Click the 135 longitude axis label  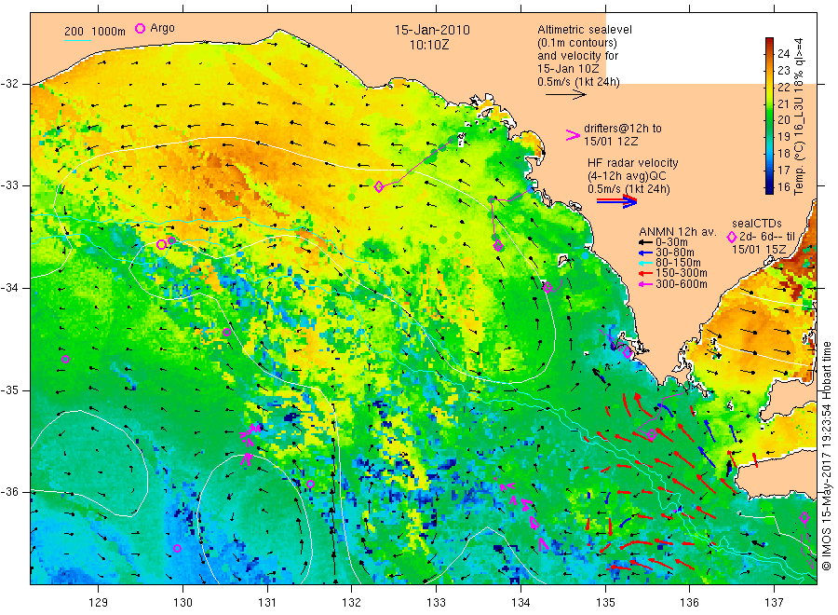coord(605,603)
